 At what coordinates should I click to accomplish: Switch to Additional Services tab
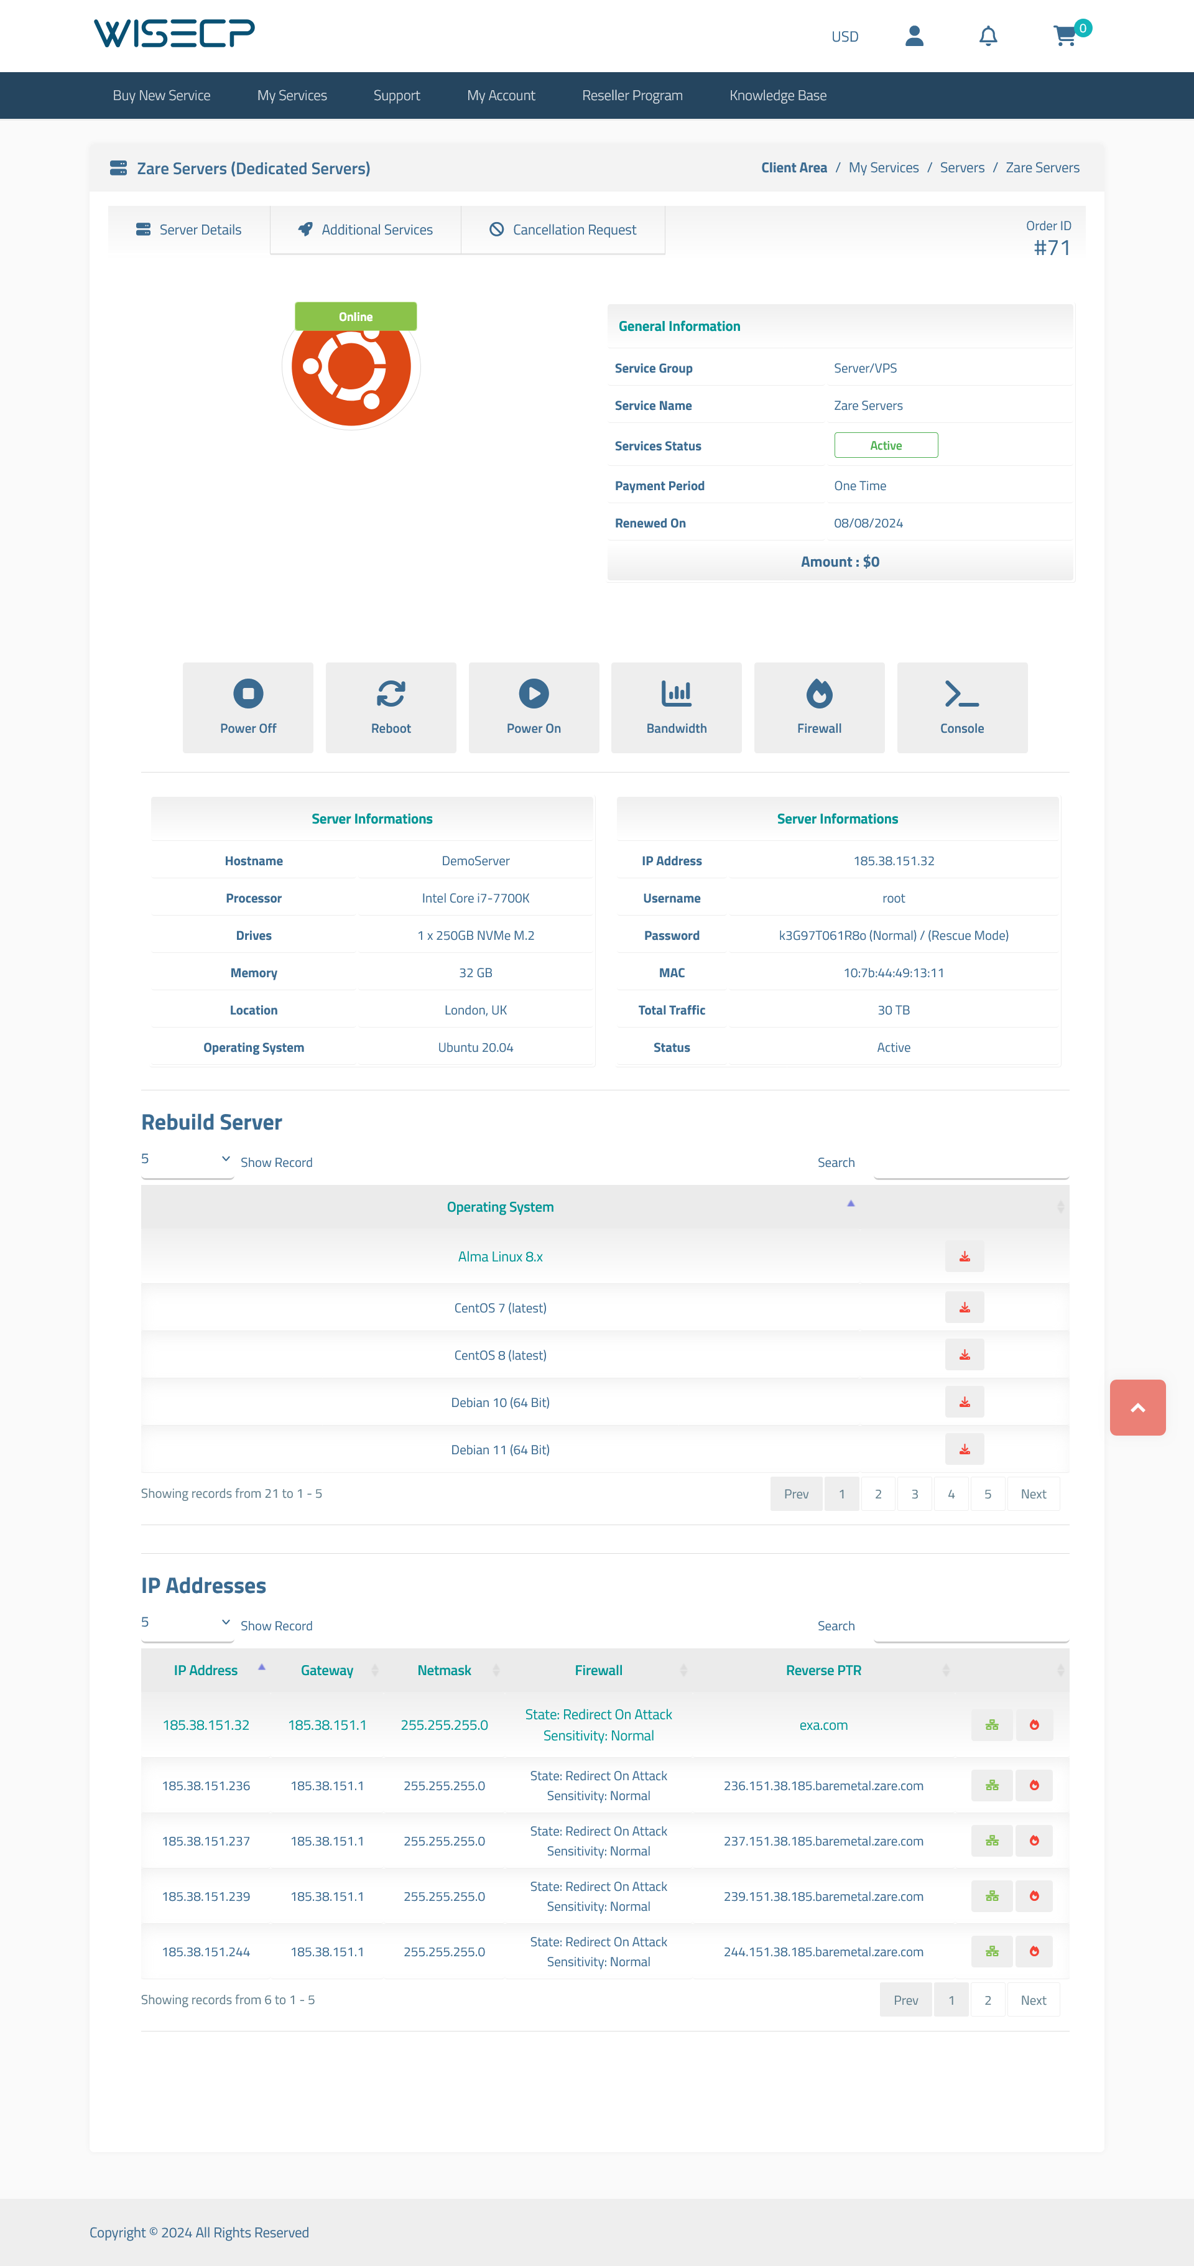(x=366, y=230)
